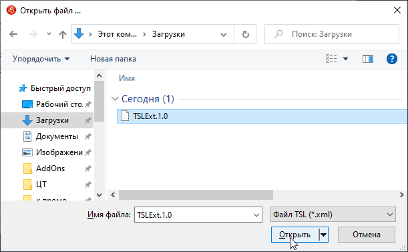Expand the address bar path dropdown
This screenshot has width=408, height=252.
point(223,34)
